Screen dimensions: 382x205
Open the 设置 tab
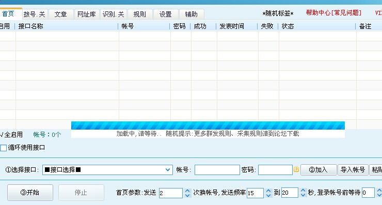[166, 14]
